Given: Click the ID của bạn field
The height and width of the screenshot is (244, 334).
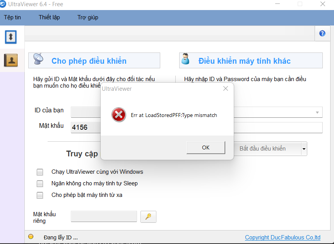Looking at the screenshot, I should pos(86,112).
